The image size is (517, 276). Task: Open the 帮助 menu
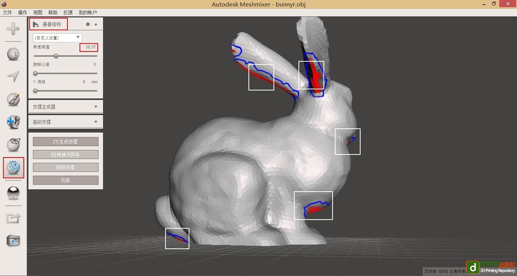53,12
